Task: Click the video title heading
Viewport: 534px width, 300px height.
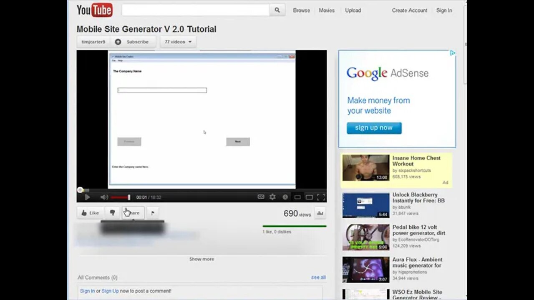Action: (x=146, y=29)
